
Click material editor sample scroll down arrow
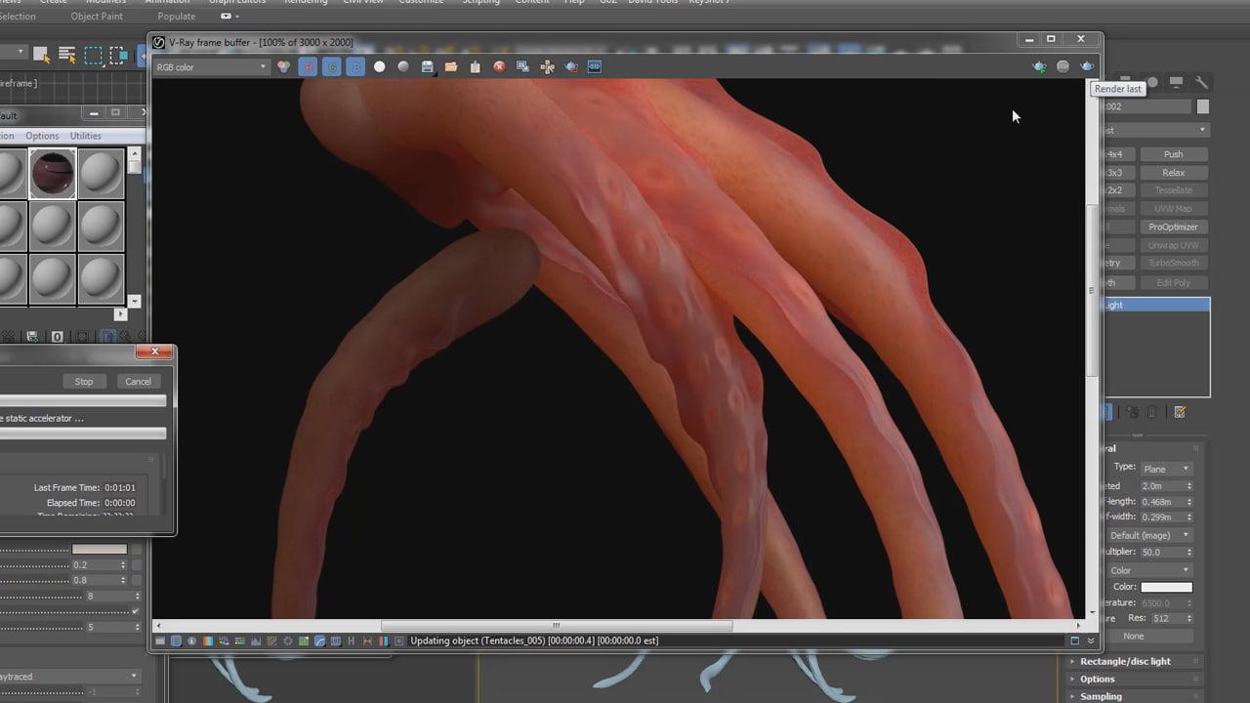(x=134, y=302)
